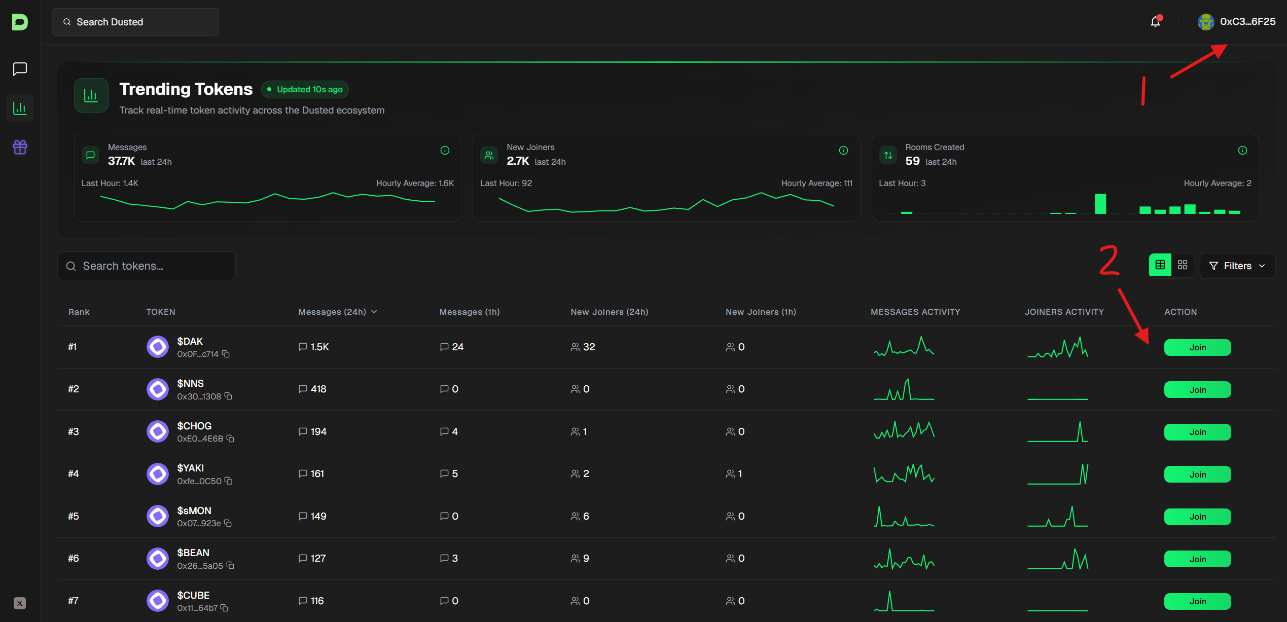
Task: Click the '1.5K' messages value for $DAK
Action: click(x=319, y=347)
